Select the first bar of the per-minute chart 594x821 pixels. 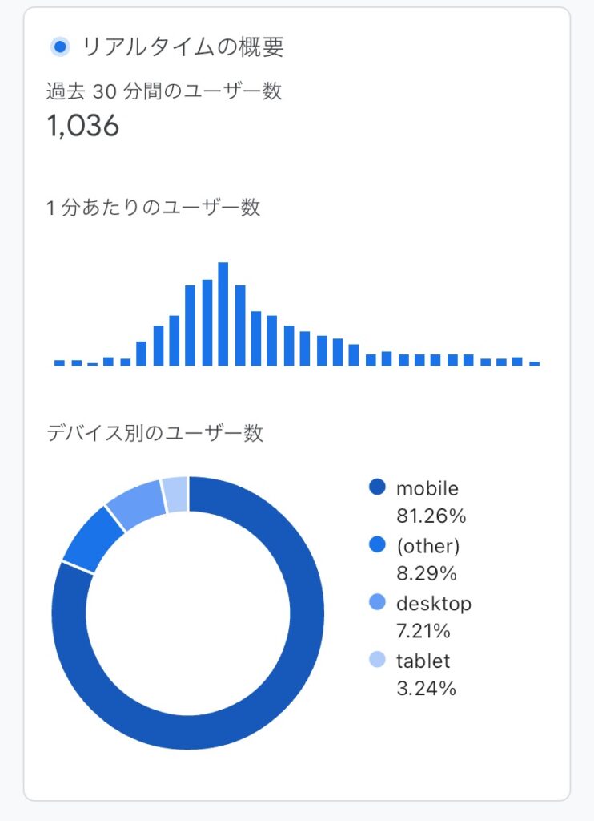(59, 362)
